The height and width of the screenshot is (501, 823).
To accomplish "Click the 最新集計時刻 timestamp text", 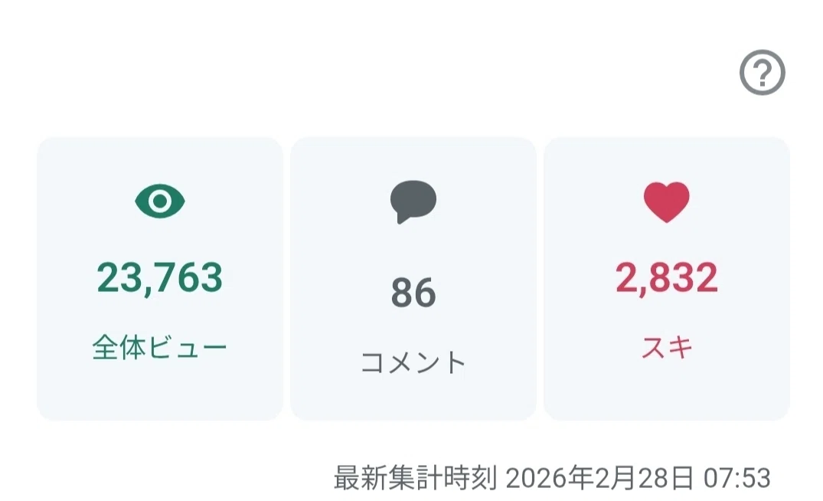I will (552, 478).
